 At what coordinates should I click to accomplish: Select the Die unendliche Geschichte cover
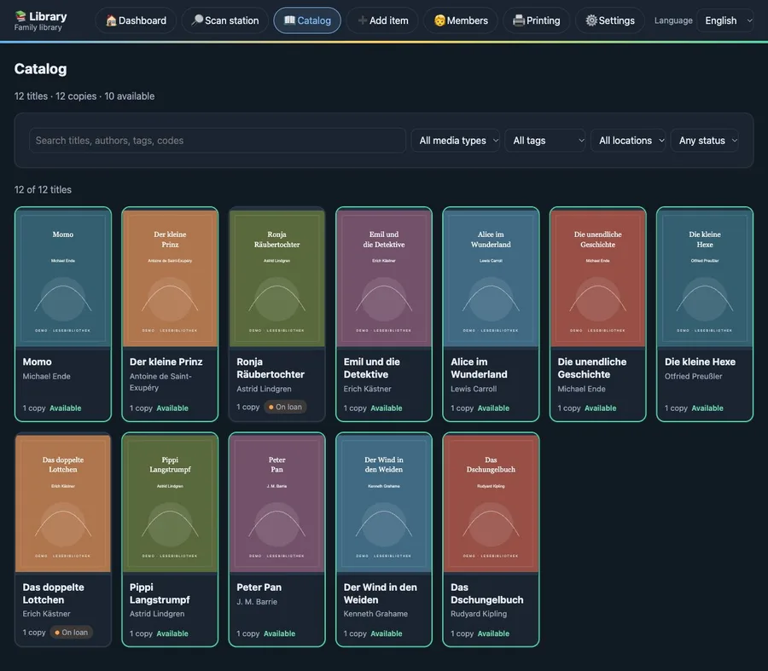[598, 277]
